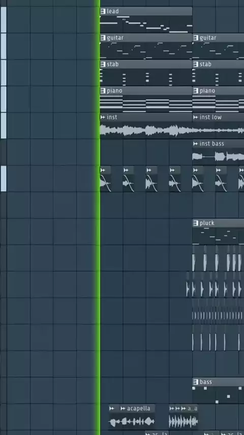Click the first stab pattern clip icon
Screen dimensions: 244x435
[x=103, y=64]
